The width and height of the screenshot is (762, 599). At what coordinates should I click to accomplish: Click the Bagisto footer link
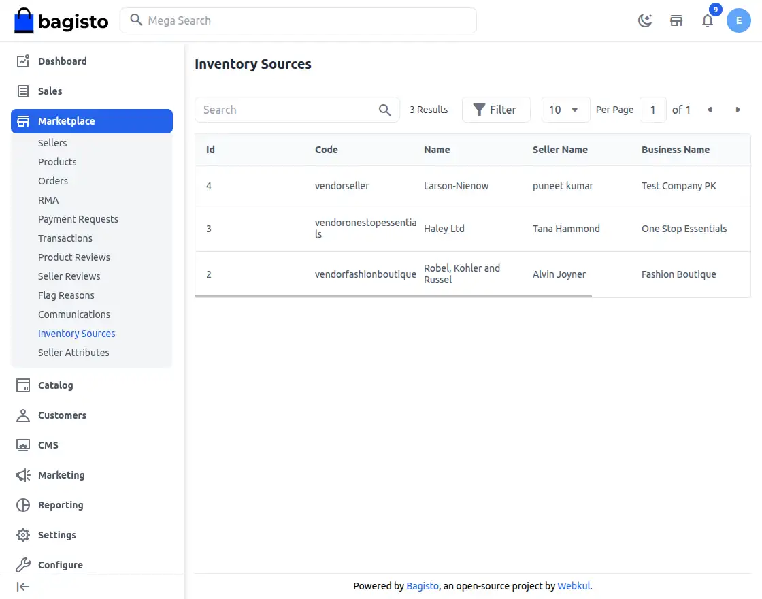(x=423, y=586)
